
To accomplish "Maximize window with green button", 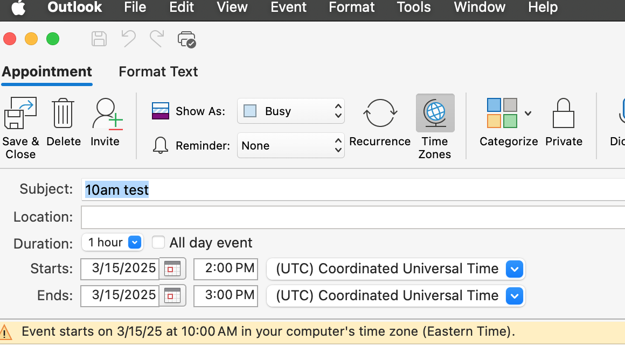I will [53, 39].
